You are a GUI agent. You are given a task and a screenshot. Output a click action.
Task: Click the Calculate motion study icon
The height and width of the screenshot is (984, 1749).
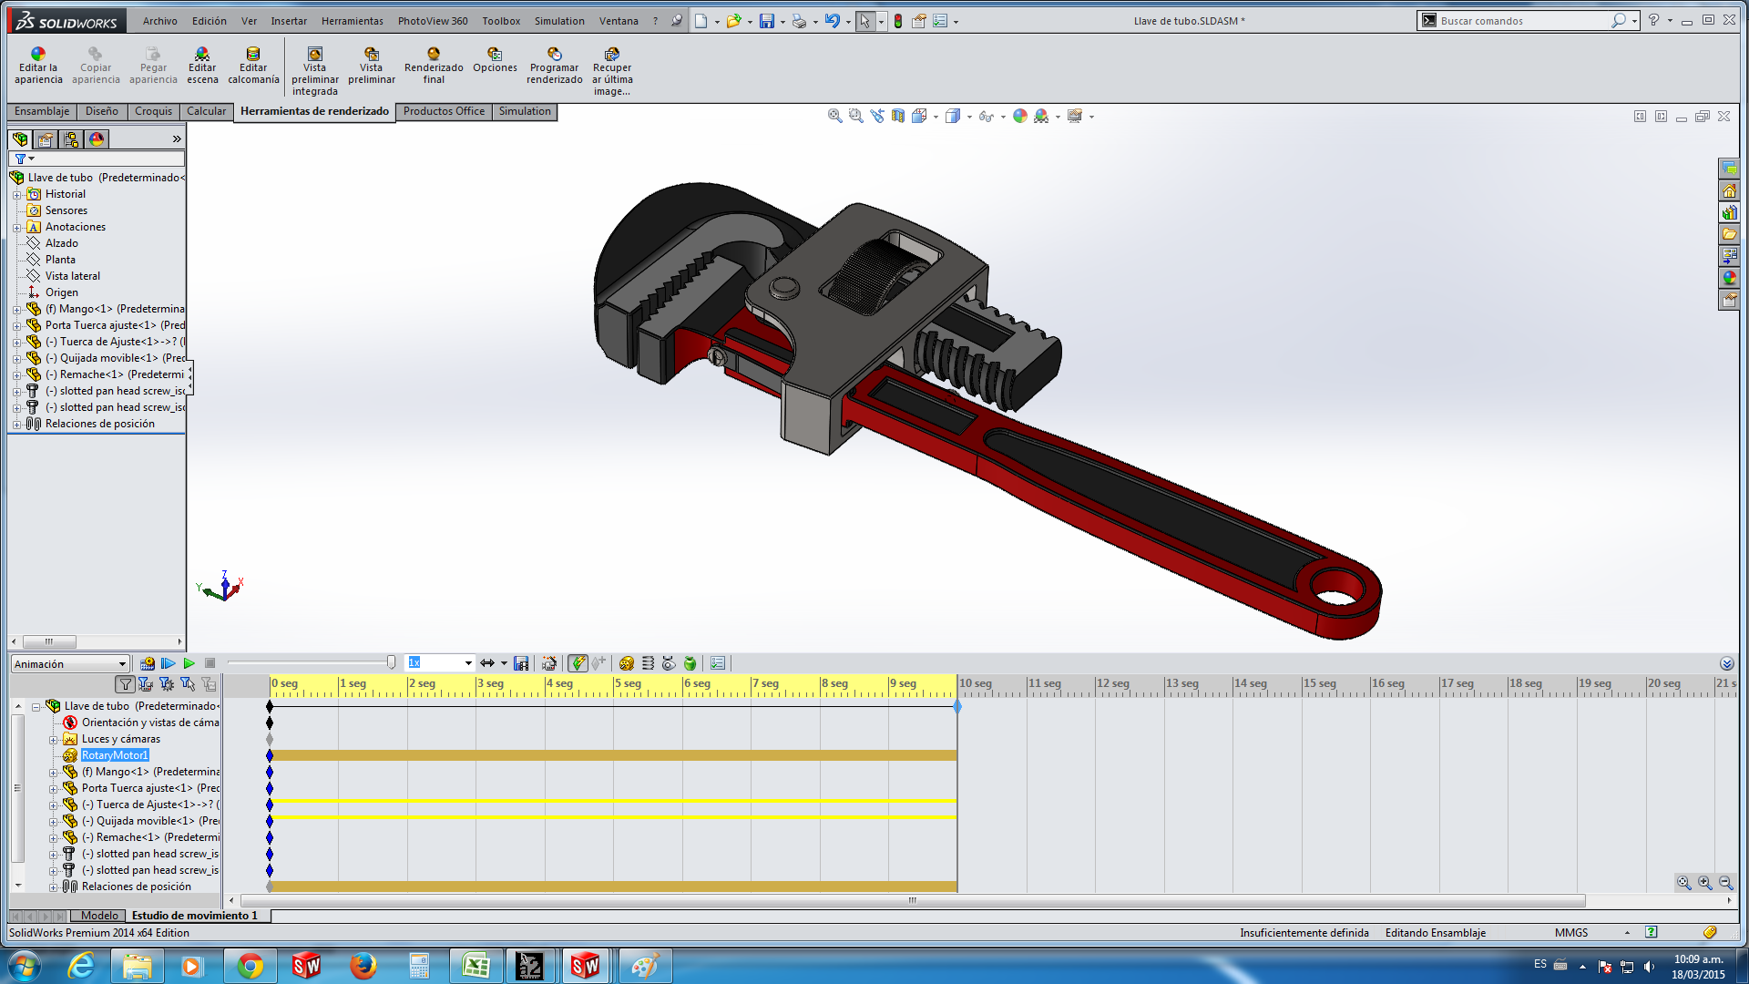(147, 663)
